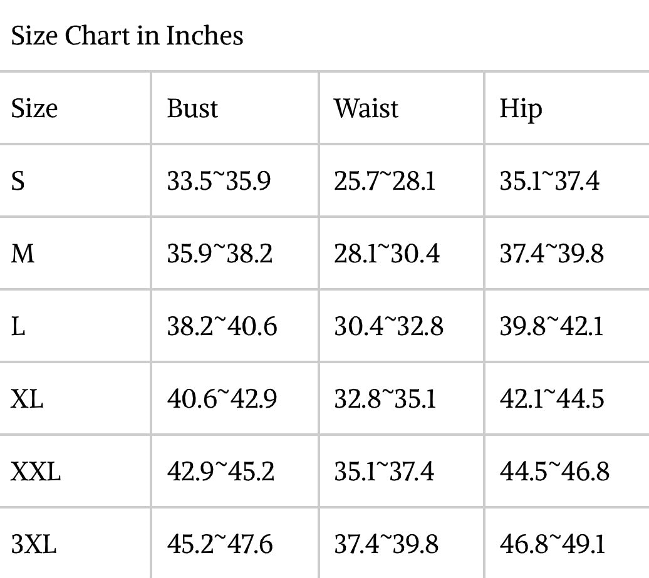This screenshot has height=578, width=649.
Task: Select the XL bust value 40.6~42.9
Action: click(222, 399)
